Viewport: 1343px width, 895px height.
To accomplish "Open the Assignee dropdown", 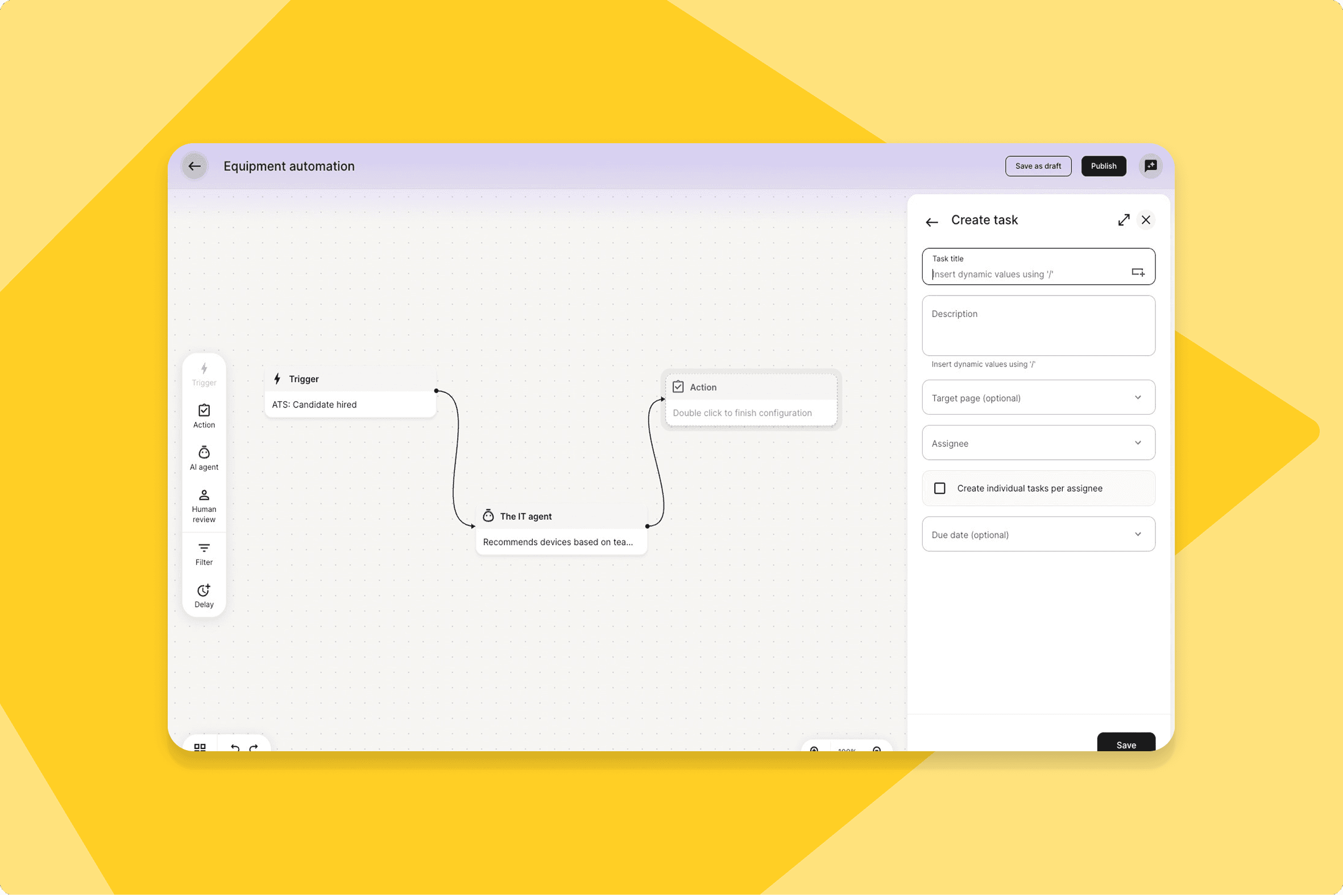I will point(1038,443).
